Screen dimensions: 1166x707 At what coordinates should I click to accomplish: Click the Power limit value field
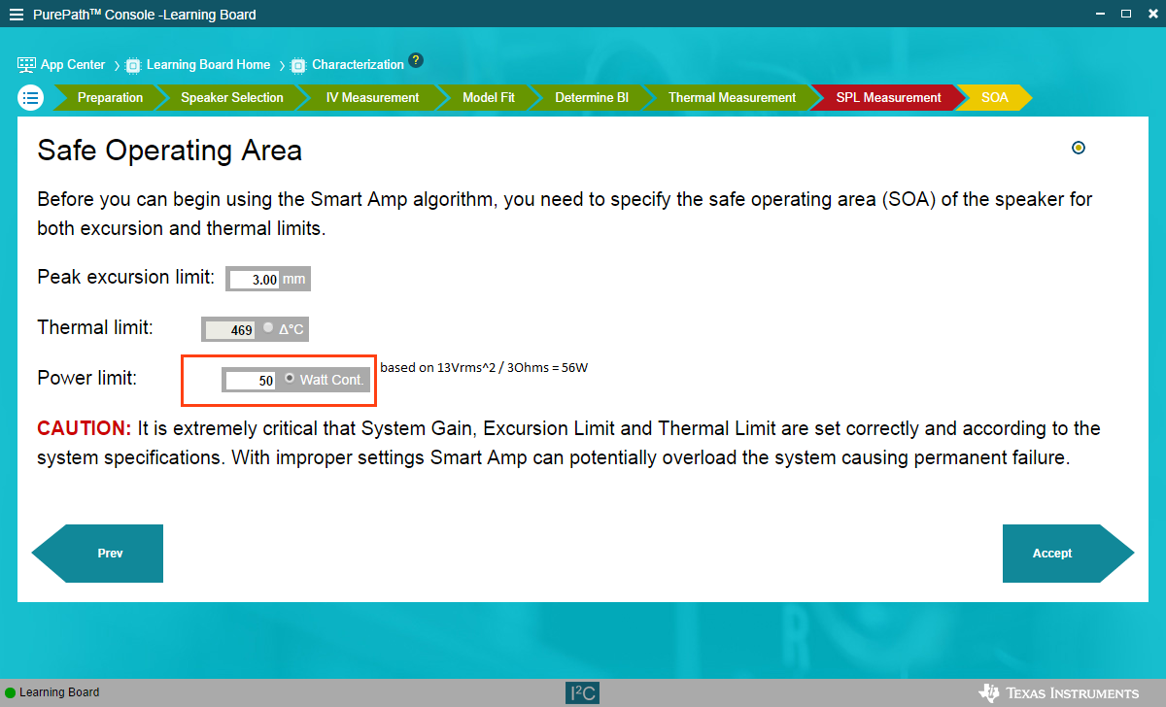[251, 381]
